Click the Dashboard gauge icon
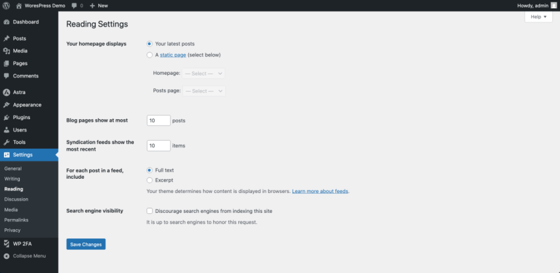Screen dimensions: 560x273 tap(6, 22)
